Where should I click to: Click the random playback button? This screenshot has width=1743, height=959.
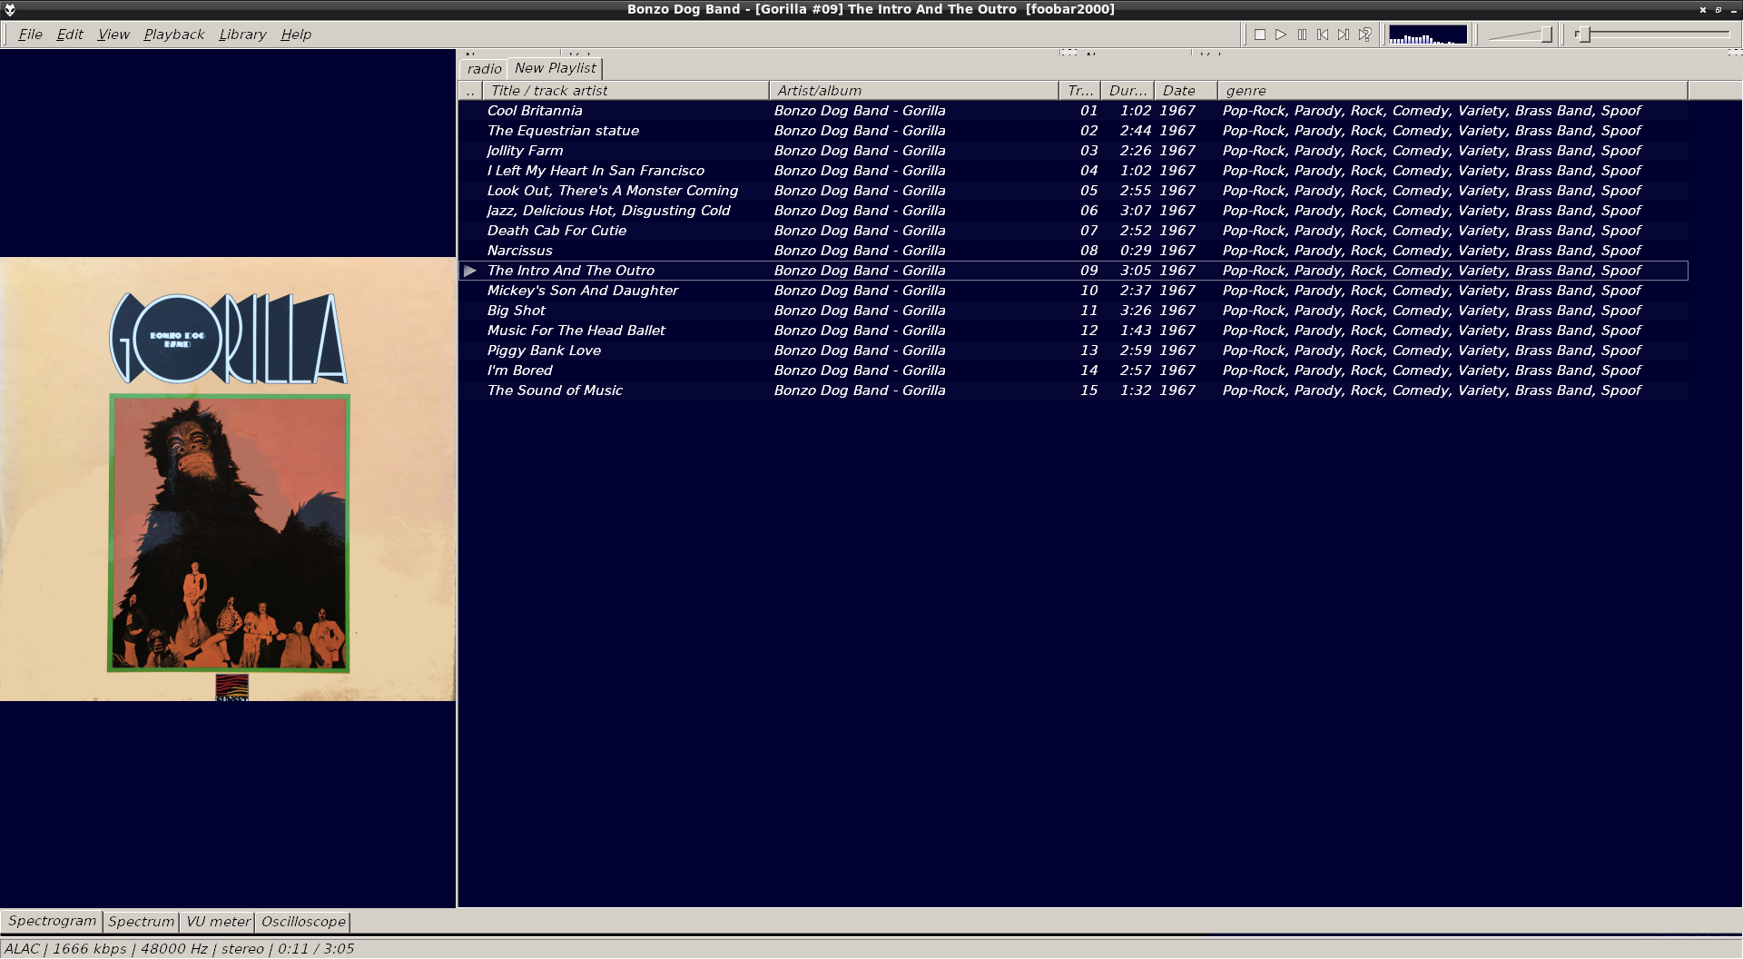point(1364,35)
